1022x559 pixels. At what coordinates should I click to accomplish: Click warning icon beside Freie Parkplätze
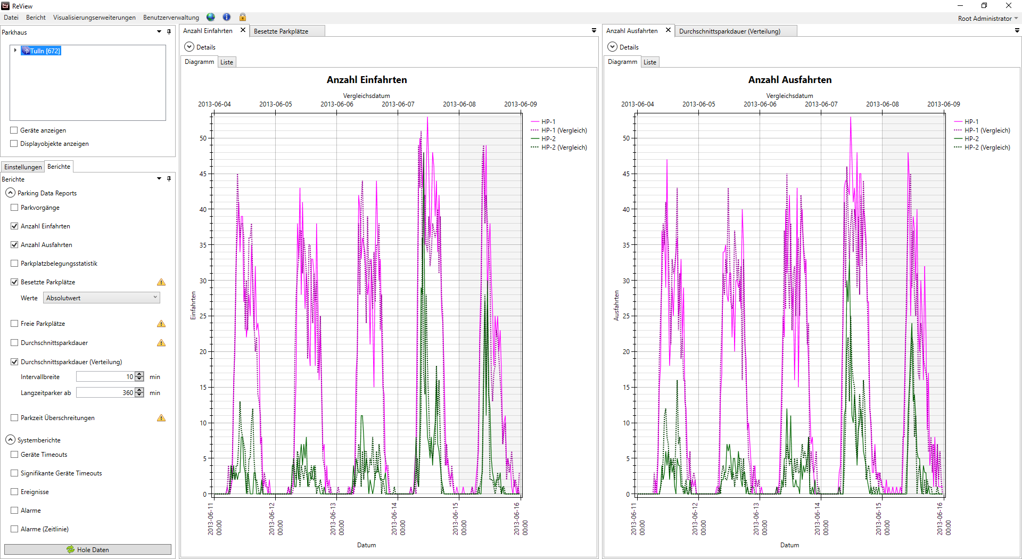161,324
